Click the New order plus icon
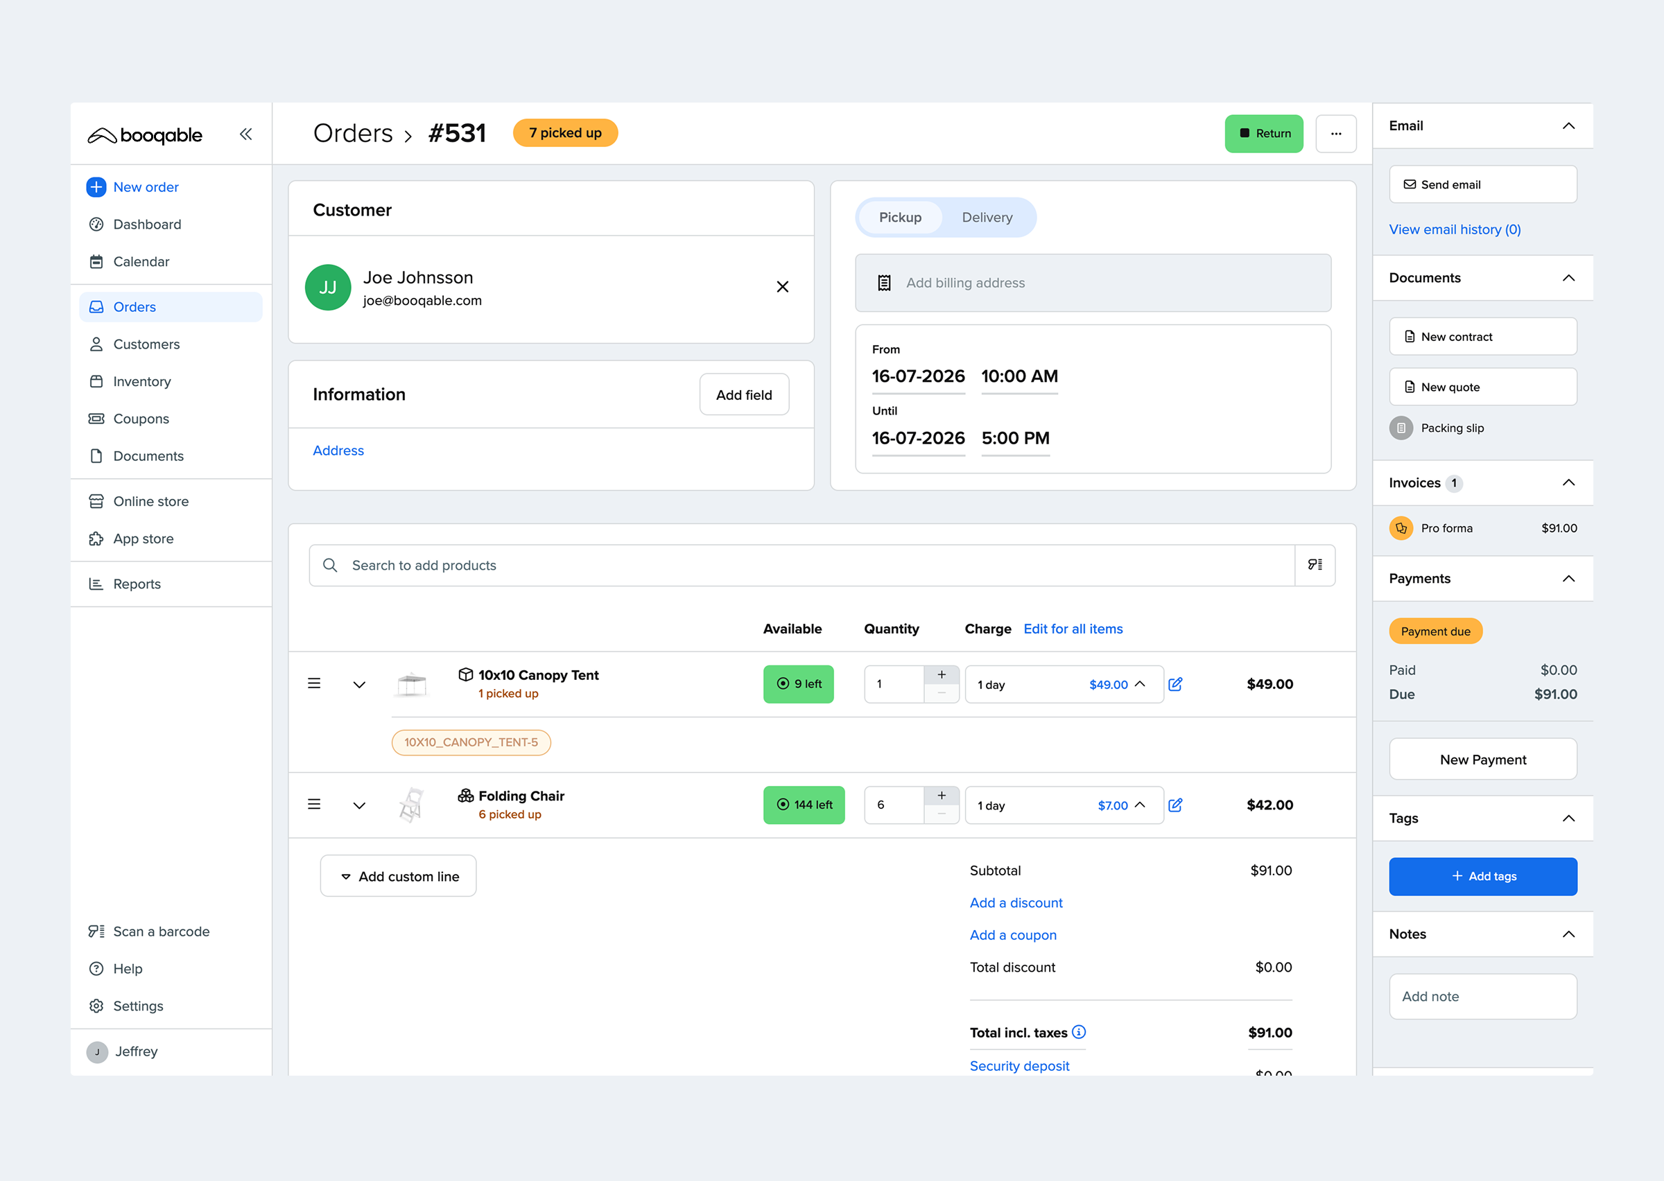The width and height of the screenshot is (1664, 1181). (x=96, y=187)
